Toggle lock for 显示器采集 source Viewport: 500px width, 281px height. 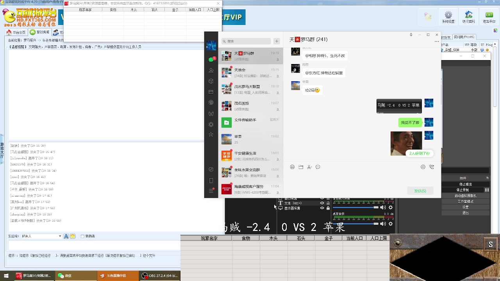click(328, 208)
